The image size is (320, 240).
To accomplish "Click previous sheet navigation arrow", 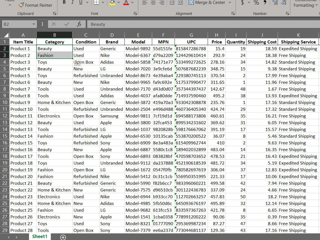I will [9, 237].
